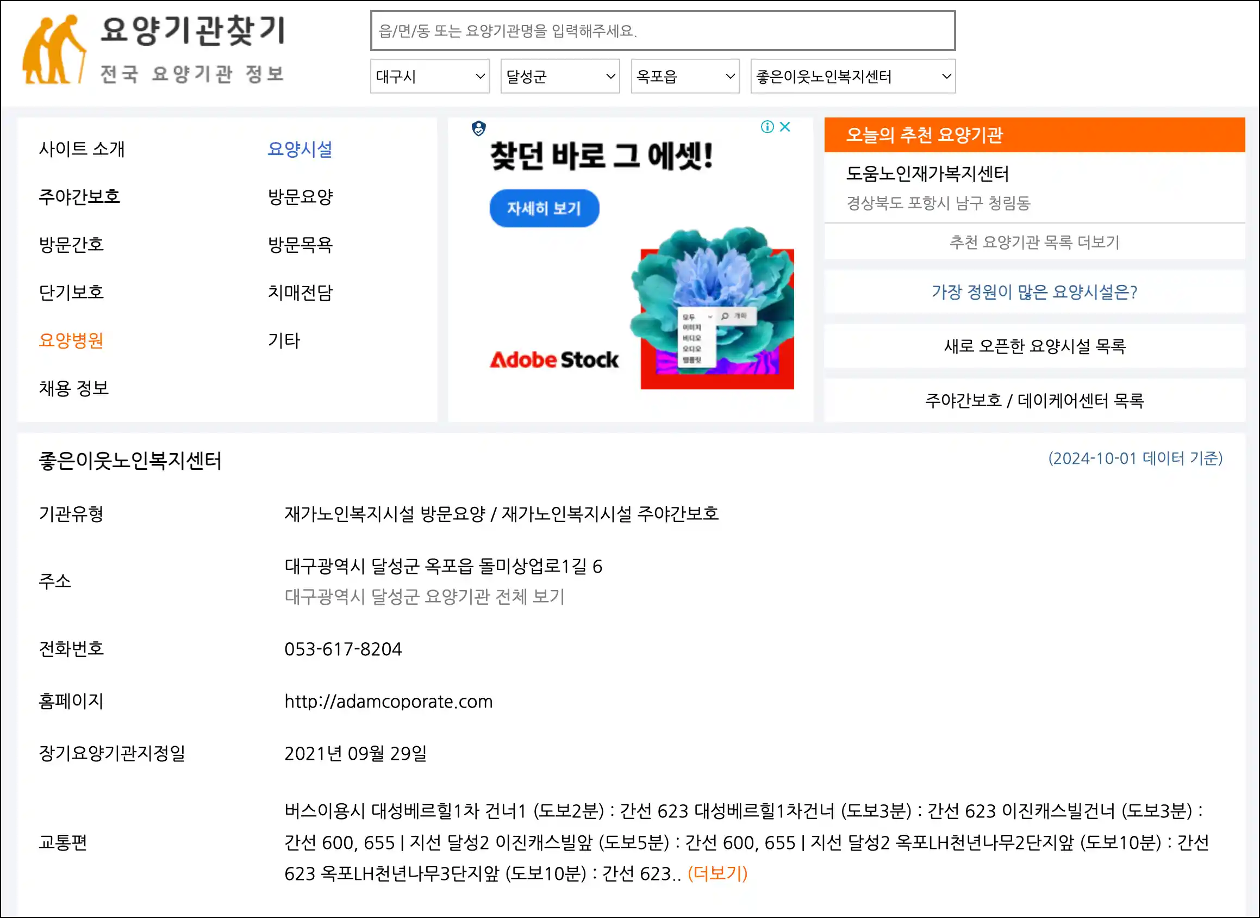
Task: Open the 채용 정보 page
Action: [74, 388]
